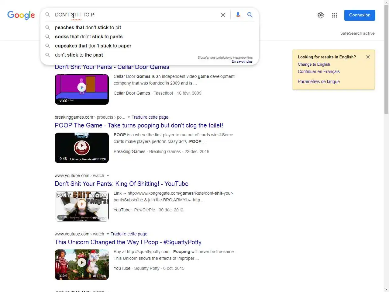
Task: Click magnifier icon beside "don't stick to the past"
Action: click(x=48, y=55)
